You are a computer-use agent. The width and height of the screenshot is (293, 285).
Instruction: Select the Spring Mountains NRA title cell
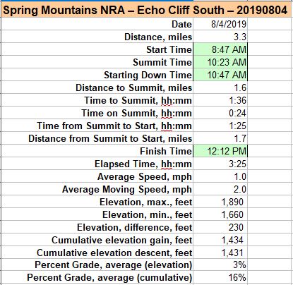pos(146,10)
